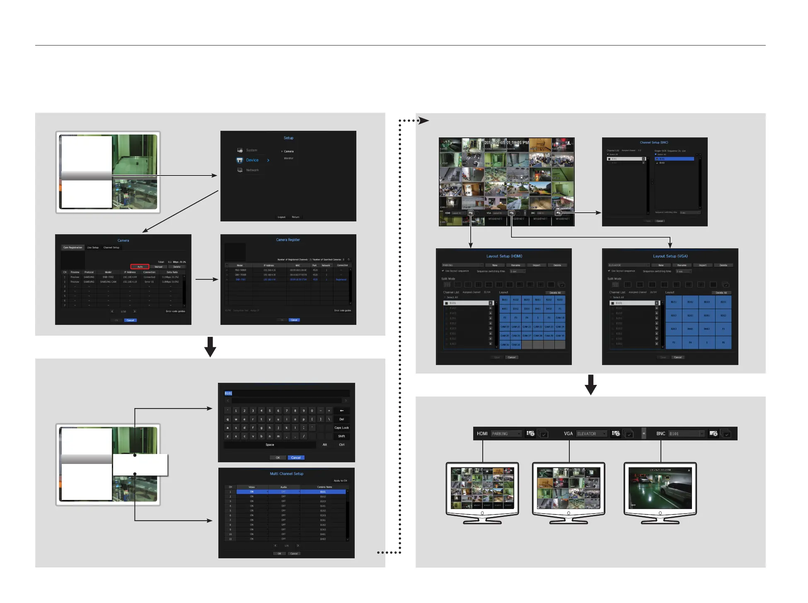The height and width of the screenshot is (603, 808).
Task: Select first split mode in HDMI Layout Setup
Action: tap(447, 284)
